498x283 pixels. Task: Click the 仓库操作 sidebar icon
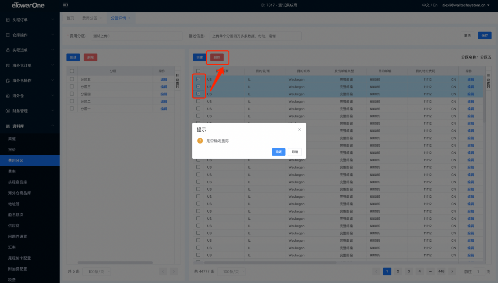click(8, 35)
